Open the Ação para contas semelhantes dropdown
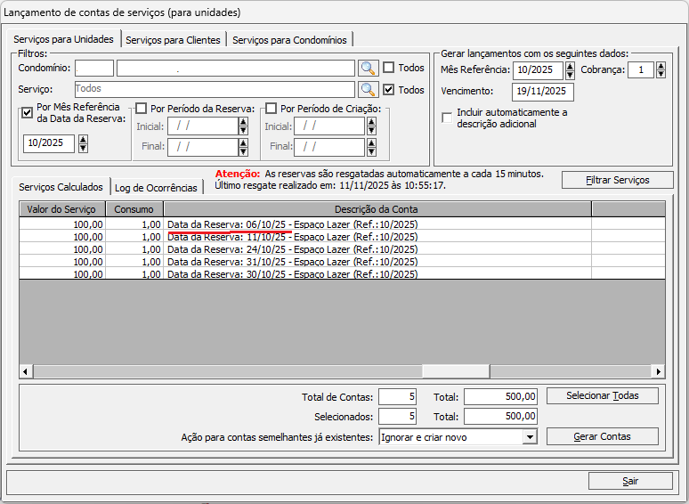Screen dimensions: 689x504 pyautogui.click(x=530, y=437)
